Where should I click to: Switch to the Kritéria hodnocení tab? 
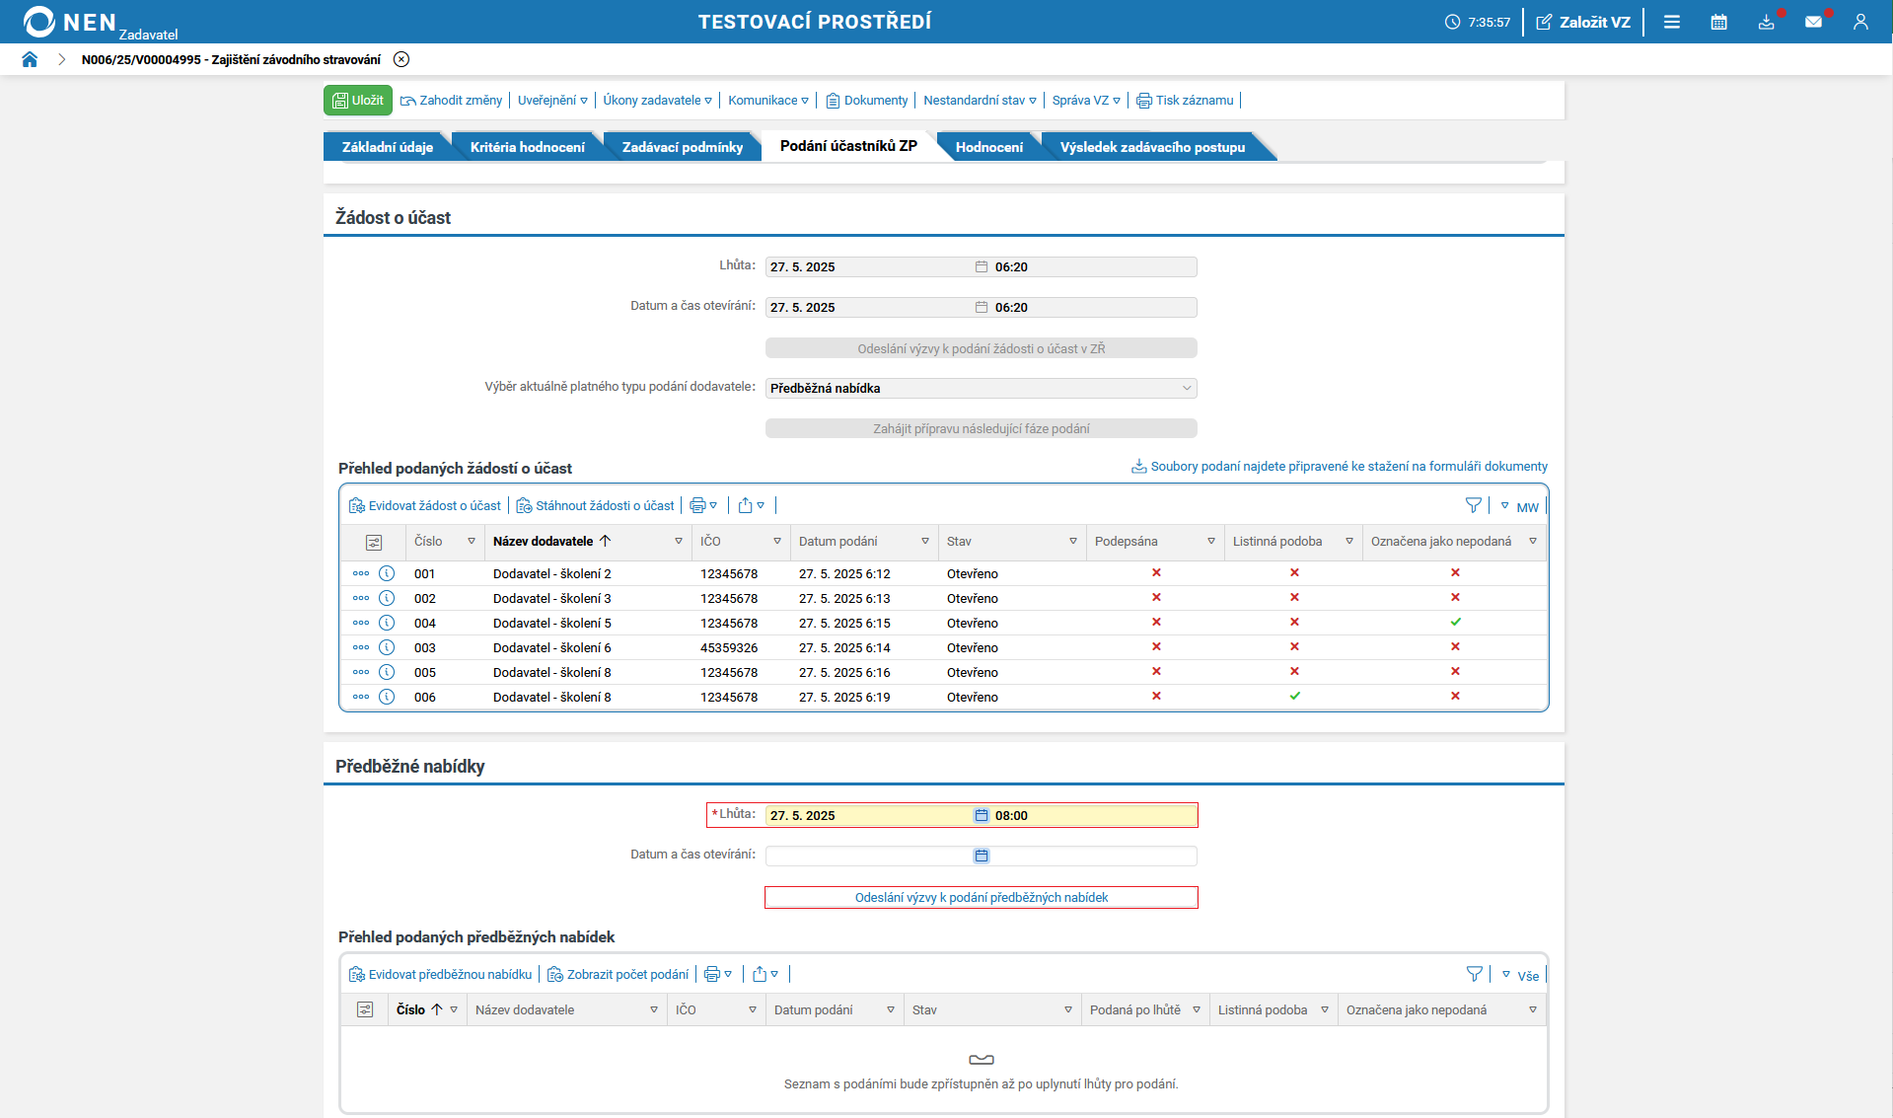pyautogui.click(x=527, y=147)
